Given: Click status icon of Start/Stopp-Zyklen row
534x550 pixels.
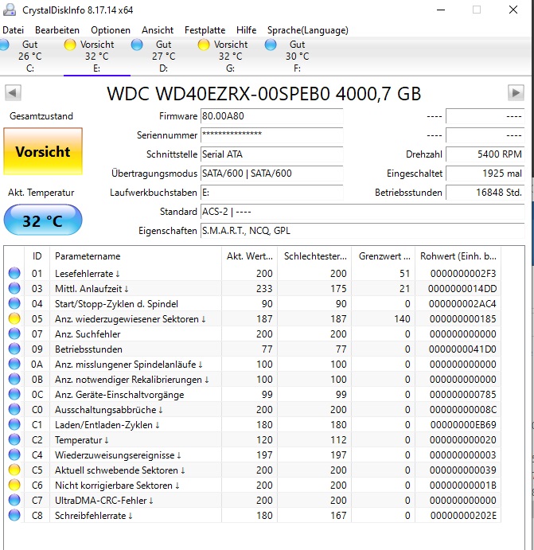Looking at the screenshot, I should point(14,303).
